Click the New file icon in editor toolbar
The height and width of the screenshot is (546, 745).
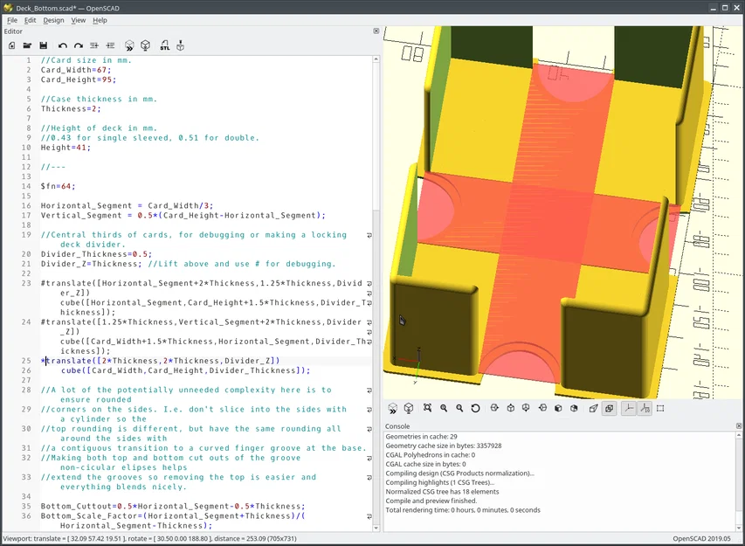(x=11, y=45)
